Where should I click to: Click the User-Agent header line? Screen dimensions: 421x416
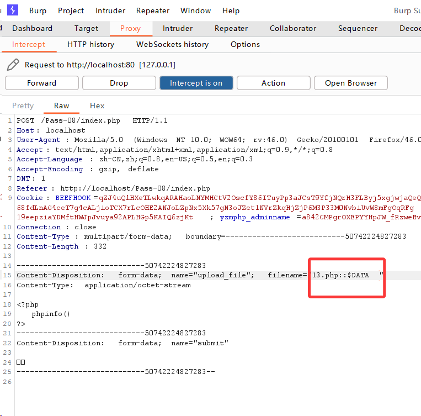pyautogui.click(x=219, y=140)
